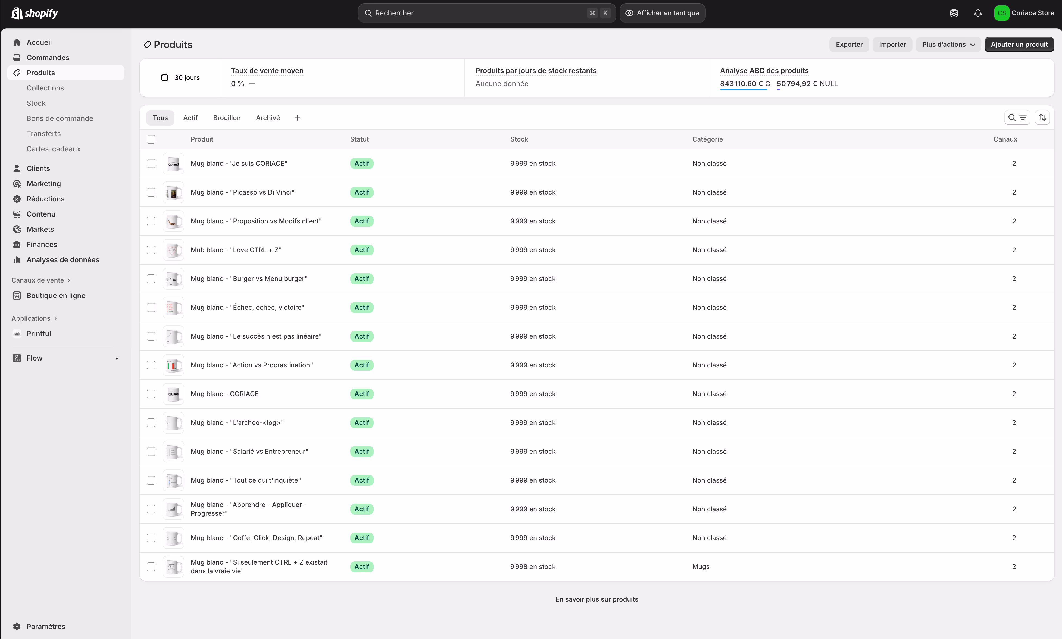Check the "Picasso vs Di Vinci" mug row
The image size is (1062, 639).
tap(151, 192)
